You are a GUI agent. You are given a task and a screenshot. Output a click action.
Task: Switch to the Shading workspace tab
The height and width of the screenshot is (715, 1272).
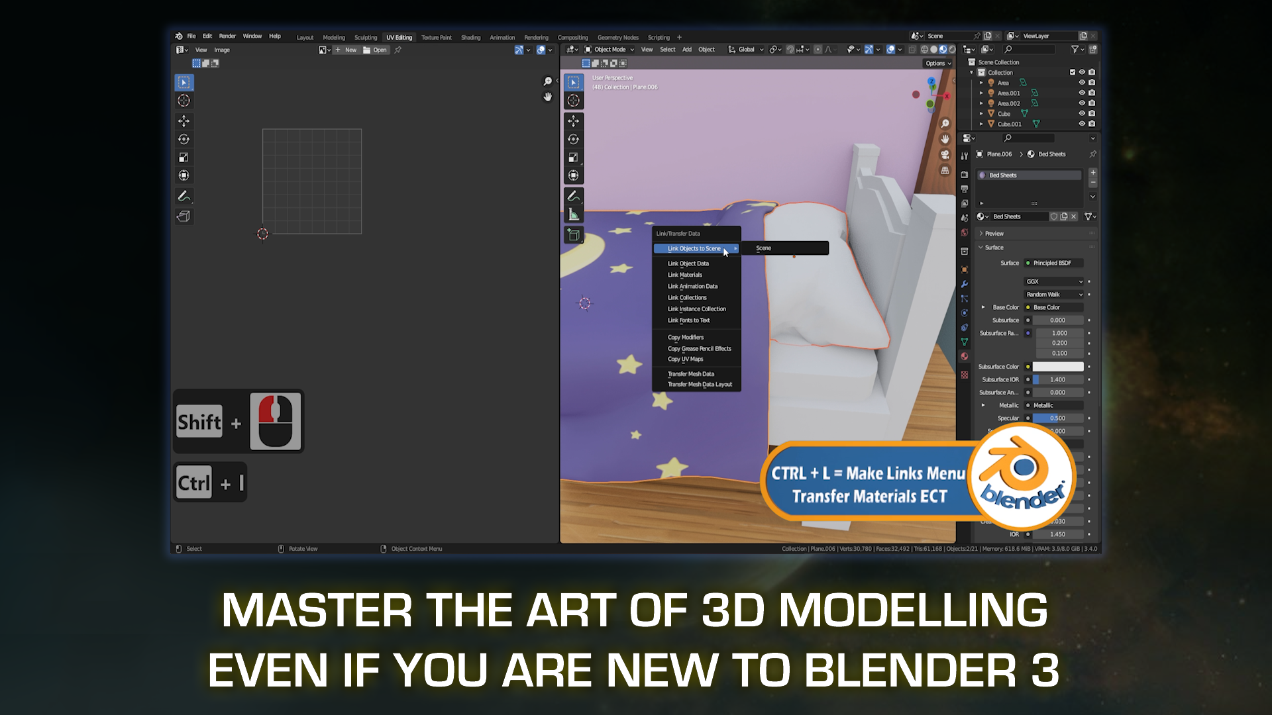470,38
